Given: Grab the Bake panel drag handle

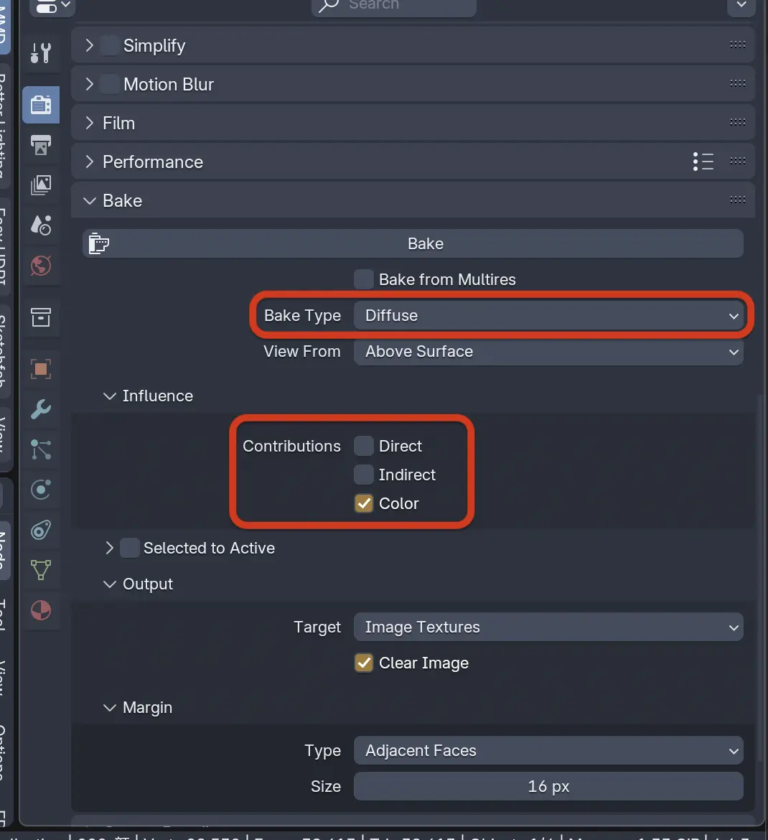Looking at the screenshot, I should (x=737, y=200).
